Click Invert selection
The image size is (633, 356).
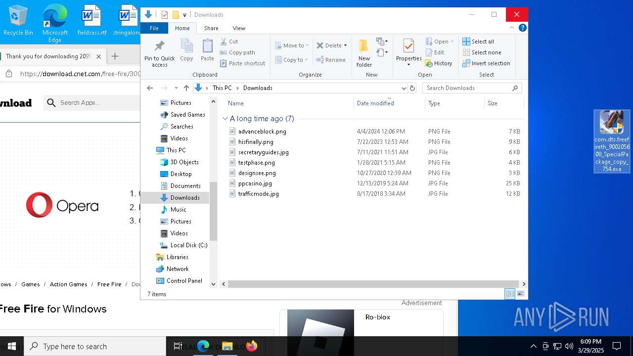pos(486,63)
